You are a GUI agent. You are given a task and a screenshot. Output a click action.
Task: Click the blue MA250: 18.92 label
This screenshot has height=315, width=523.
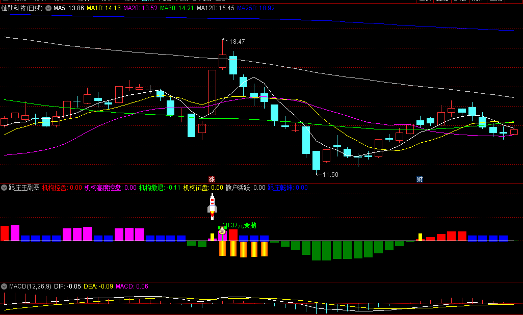pyautogui.click(x=256, y=8)
